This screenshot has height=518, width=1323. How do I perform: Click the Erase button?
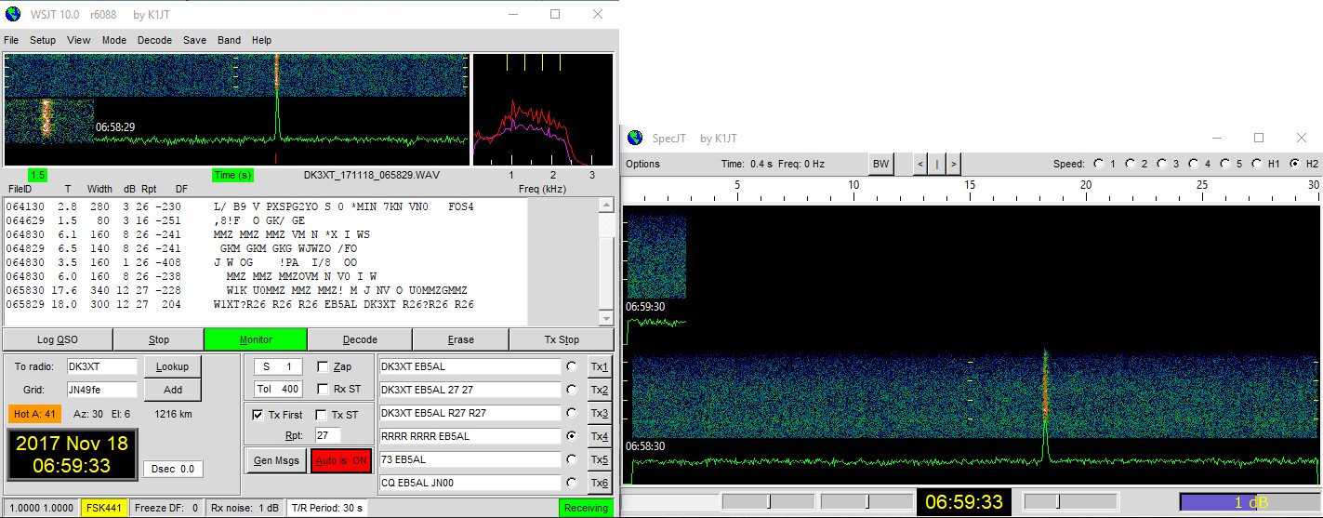coord(460,339)
